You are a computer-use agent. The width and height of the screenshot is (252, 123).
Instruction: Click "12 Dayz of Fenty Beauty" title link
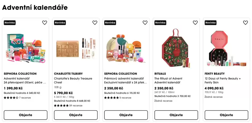coord(223,78)
